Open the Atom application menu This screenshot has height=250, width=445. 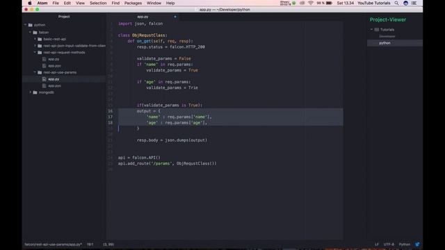42,3
